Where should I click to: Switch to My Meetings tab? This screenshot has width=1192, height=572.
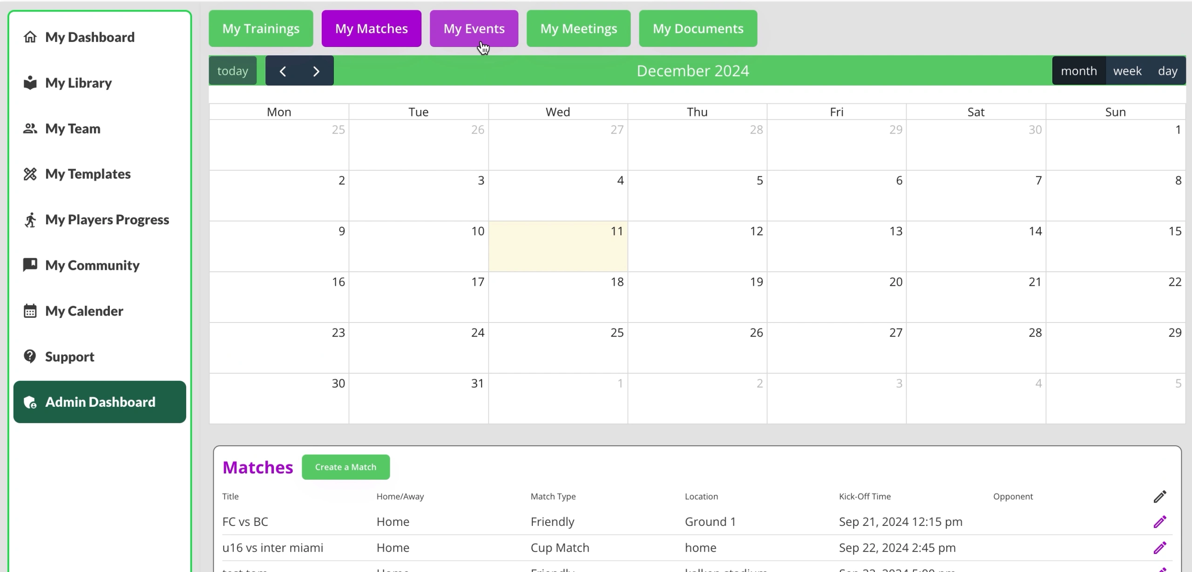pos(578,28)
